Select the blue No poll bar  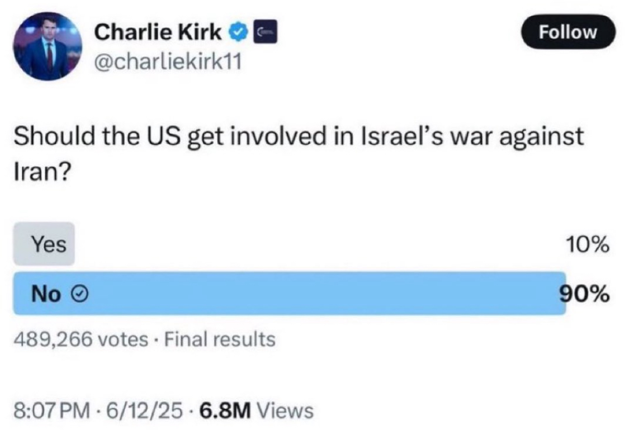pyautogui.click(x=290, y=294)
